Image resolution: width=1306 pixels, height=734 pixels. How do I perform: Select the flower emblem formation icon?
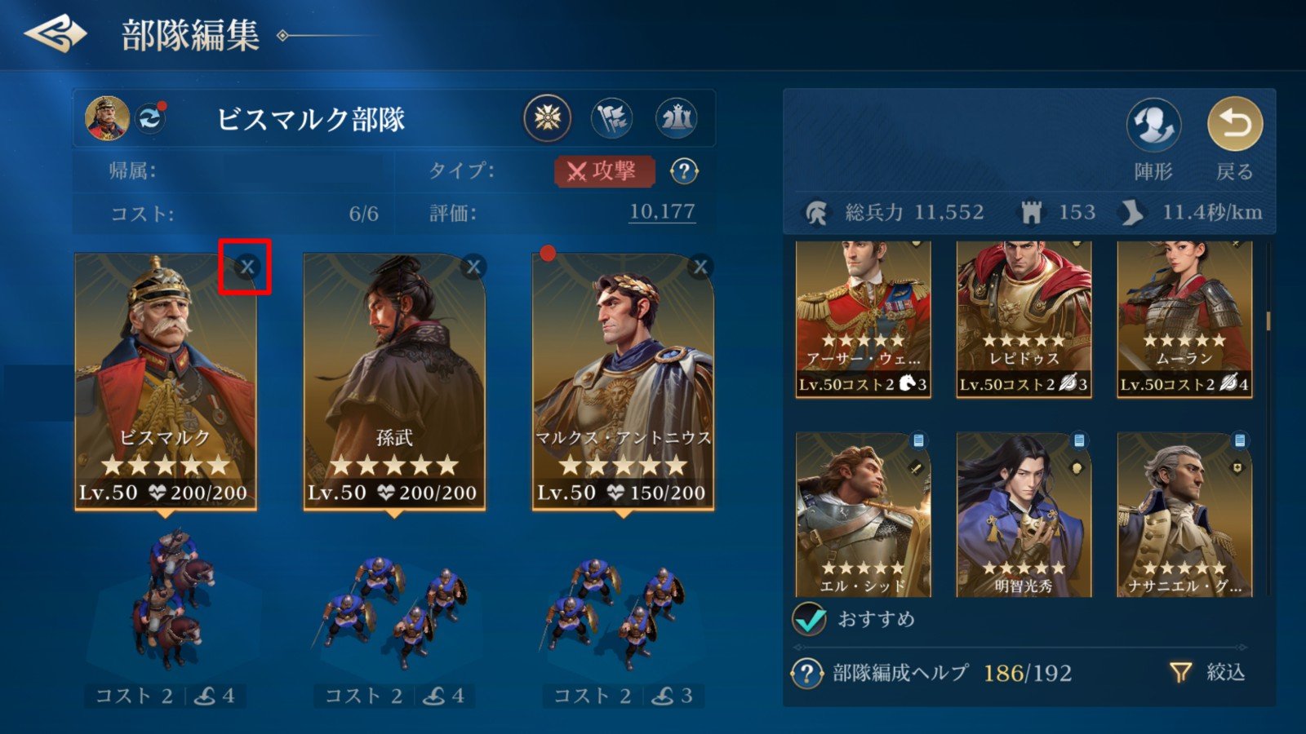coord(547,118)
